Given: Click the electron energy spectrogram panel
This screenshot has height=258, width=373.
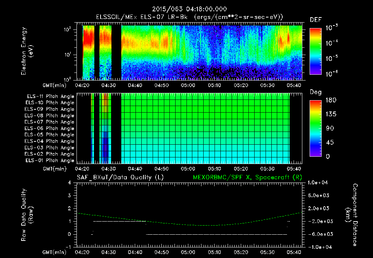Looking at the screenshot, I should (189, 51).
